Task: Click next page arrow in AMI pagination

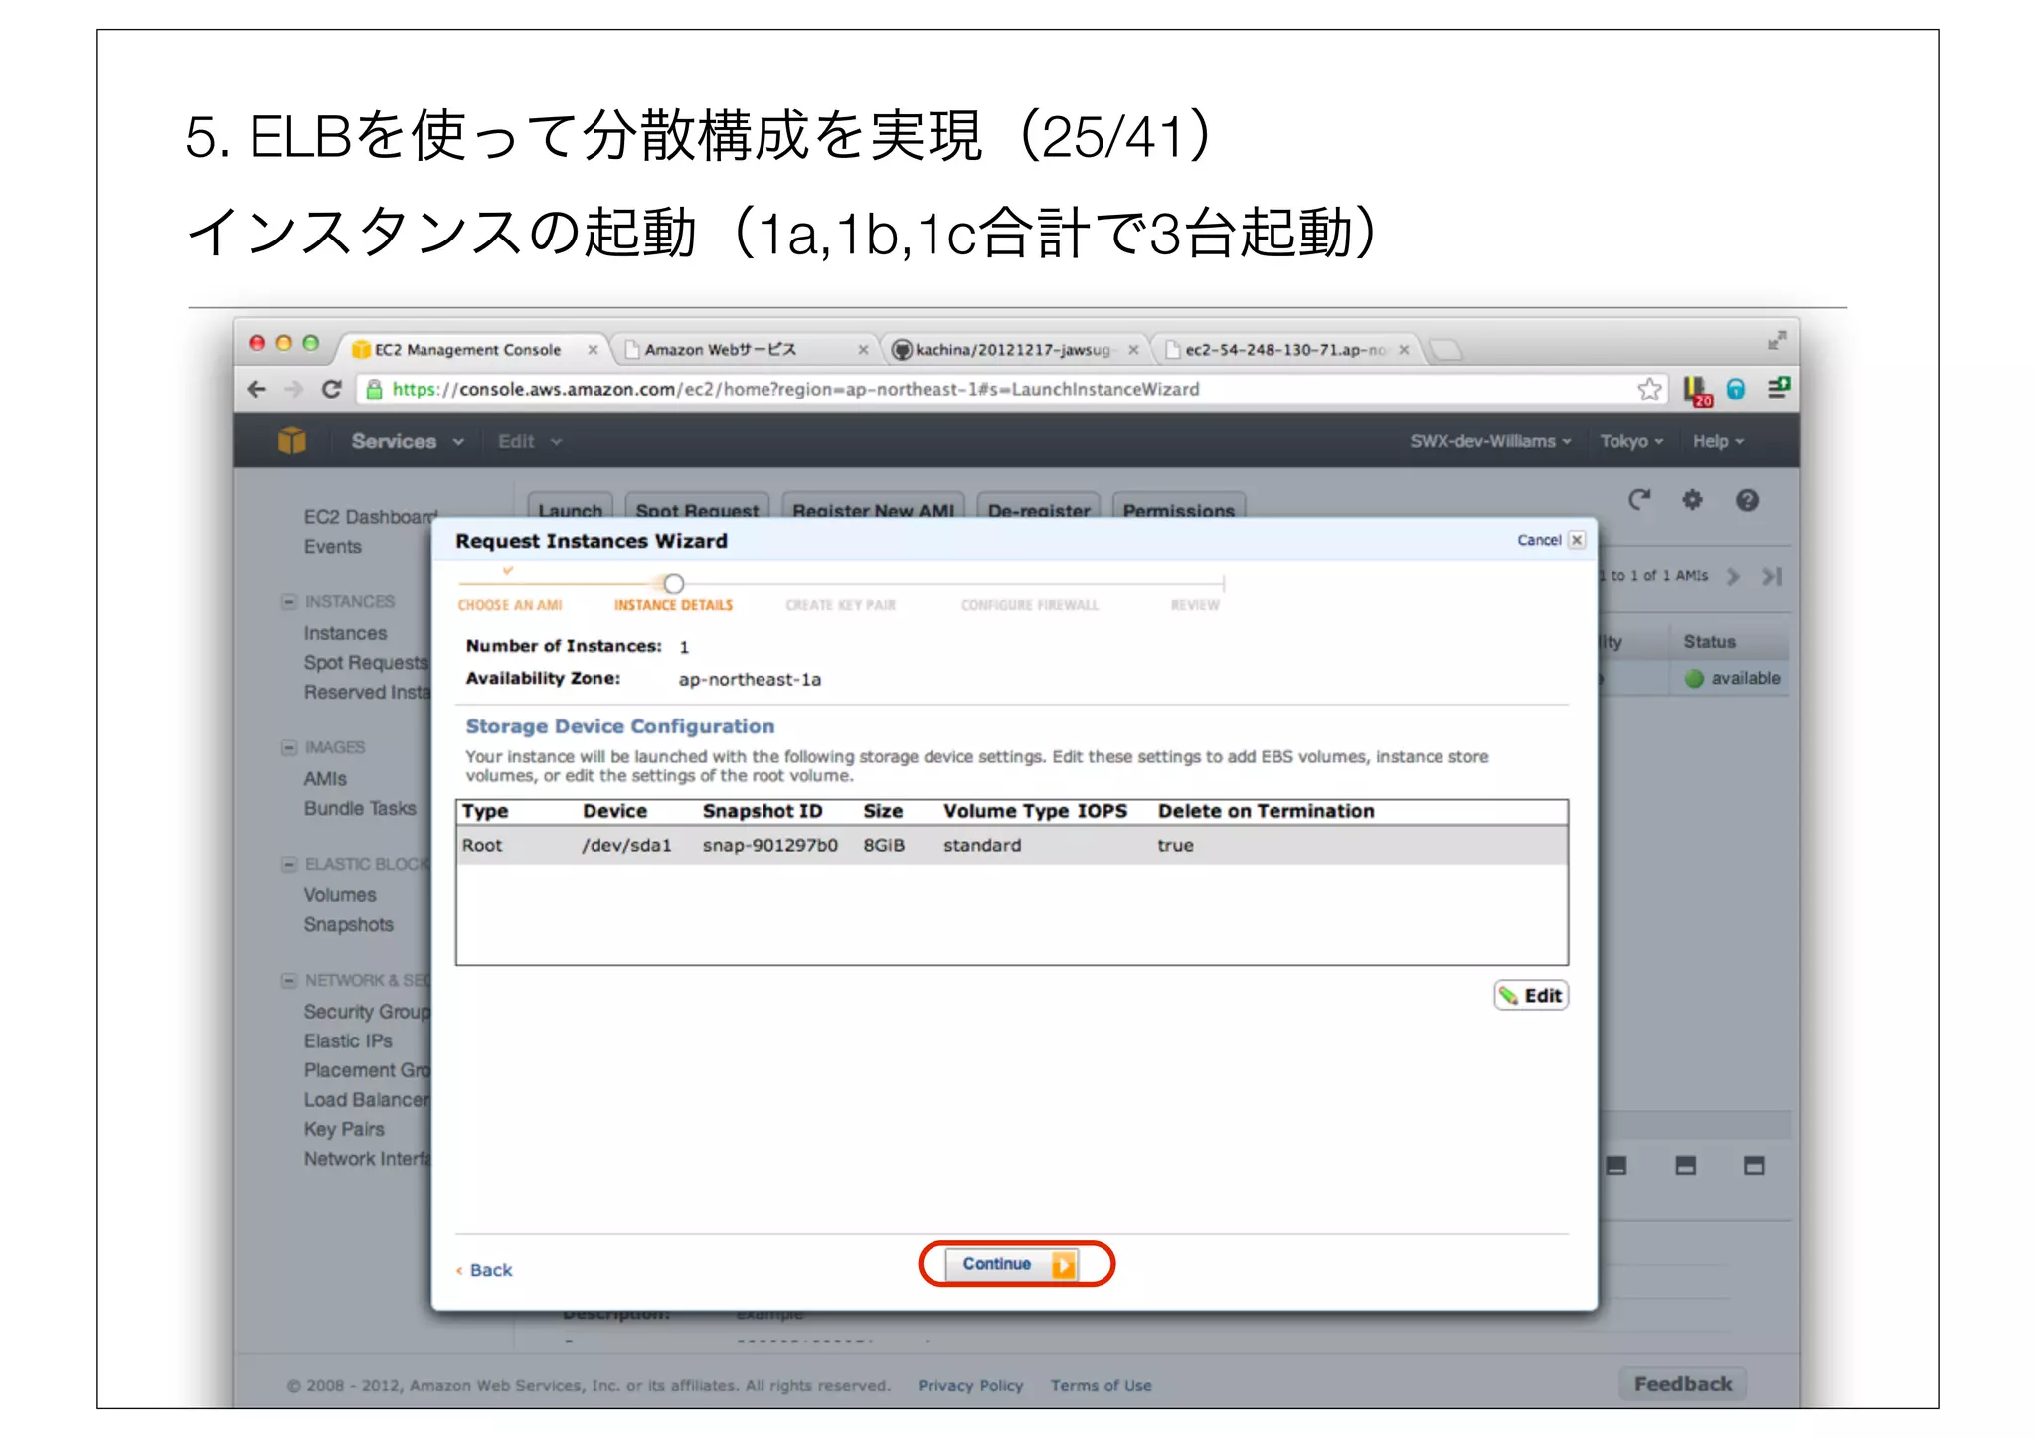Action: [1734, 576]
